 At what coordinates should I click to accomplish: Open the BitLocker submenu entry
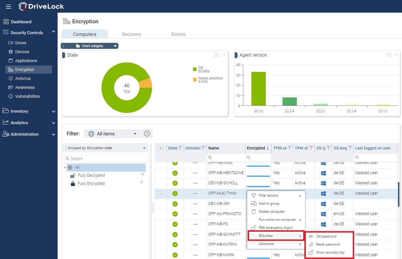pyautogui.click(x=276, y=236)
